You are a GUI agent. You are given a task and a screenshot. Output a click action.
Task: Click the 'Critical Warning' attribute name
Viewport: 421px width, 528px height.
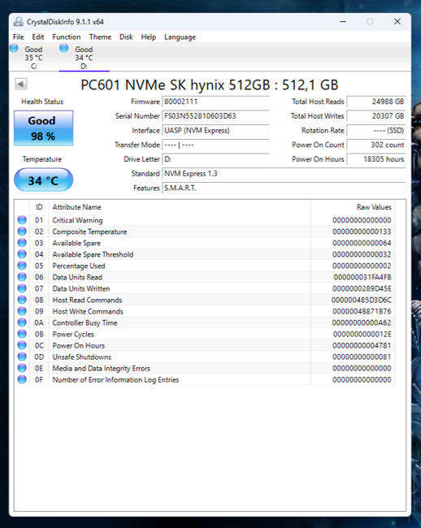pos(77,220)
